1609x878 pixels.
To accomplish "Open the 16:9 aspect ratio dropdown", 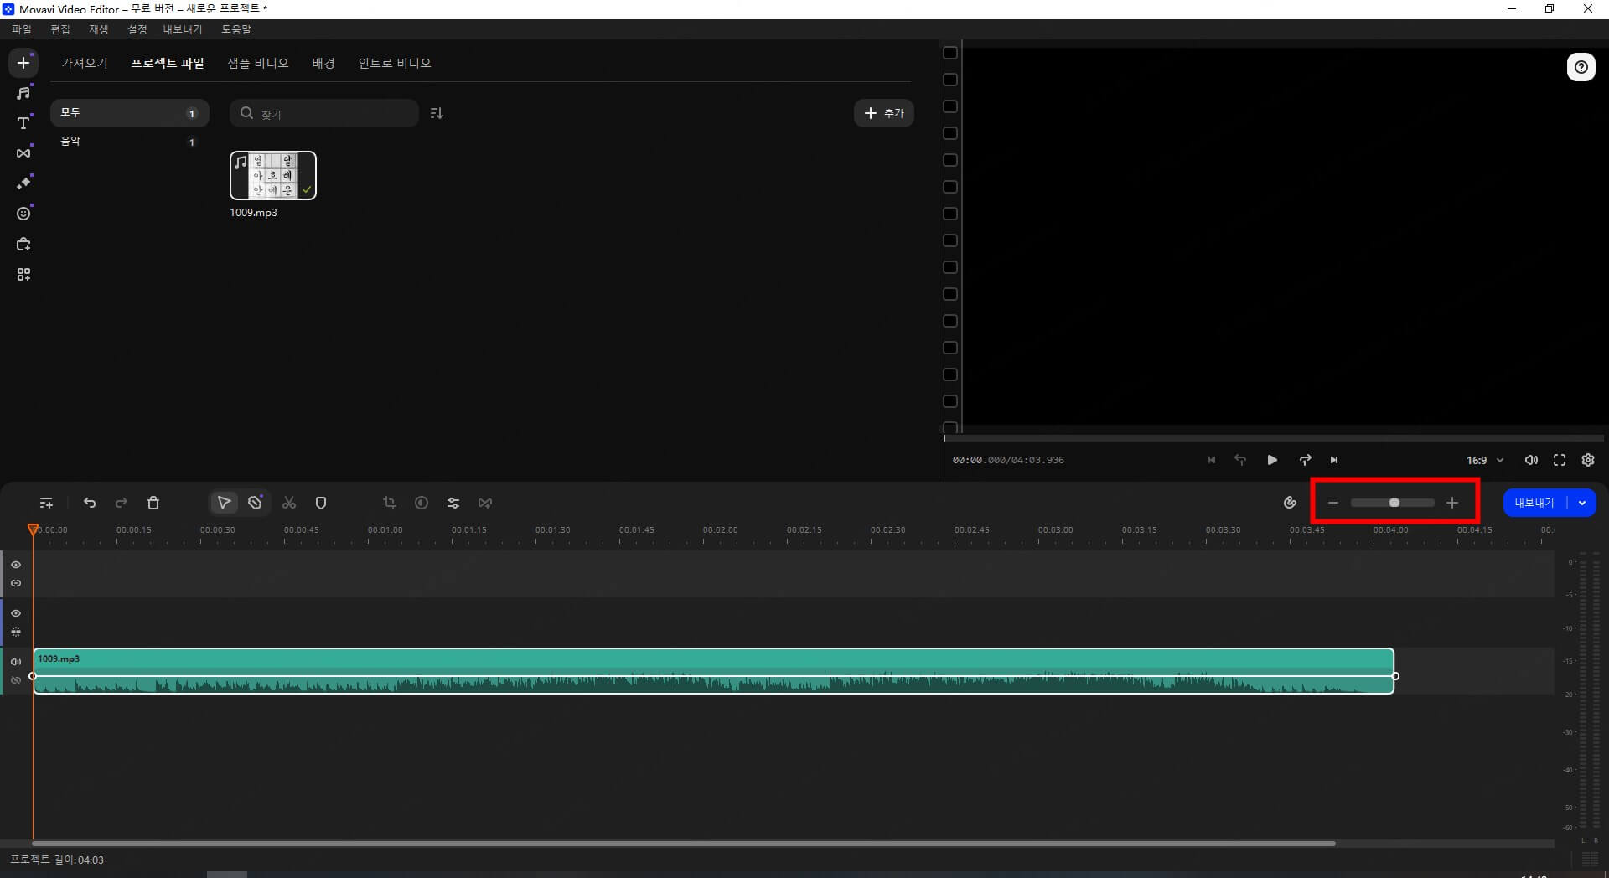I will (x=1485, y=460).
